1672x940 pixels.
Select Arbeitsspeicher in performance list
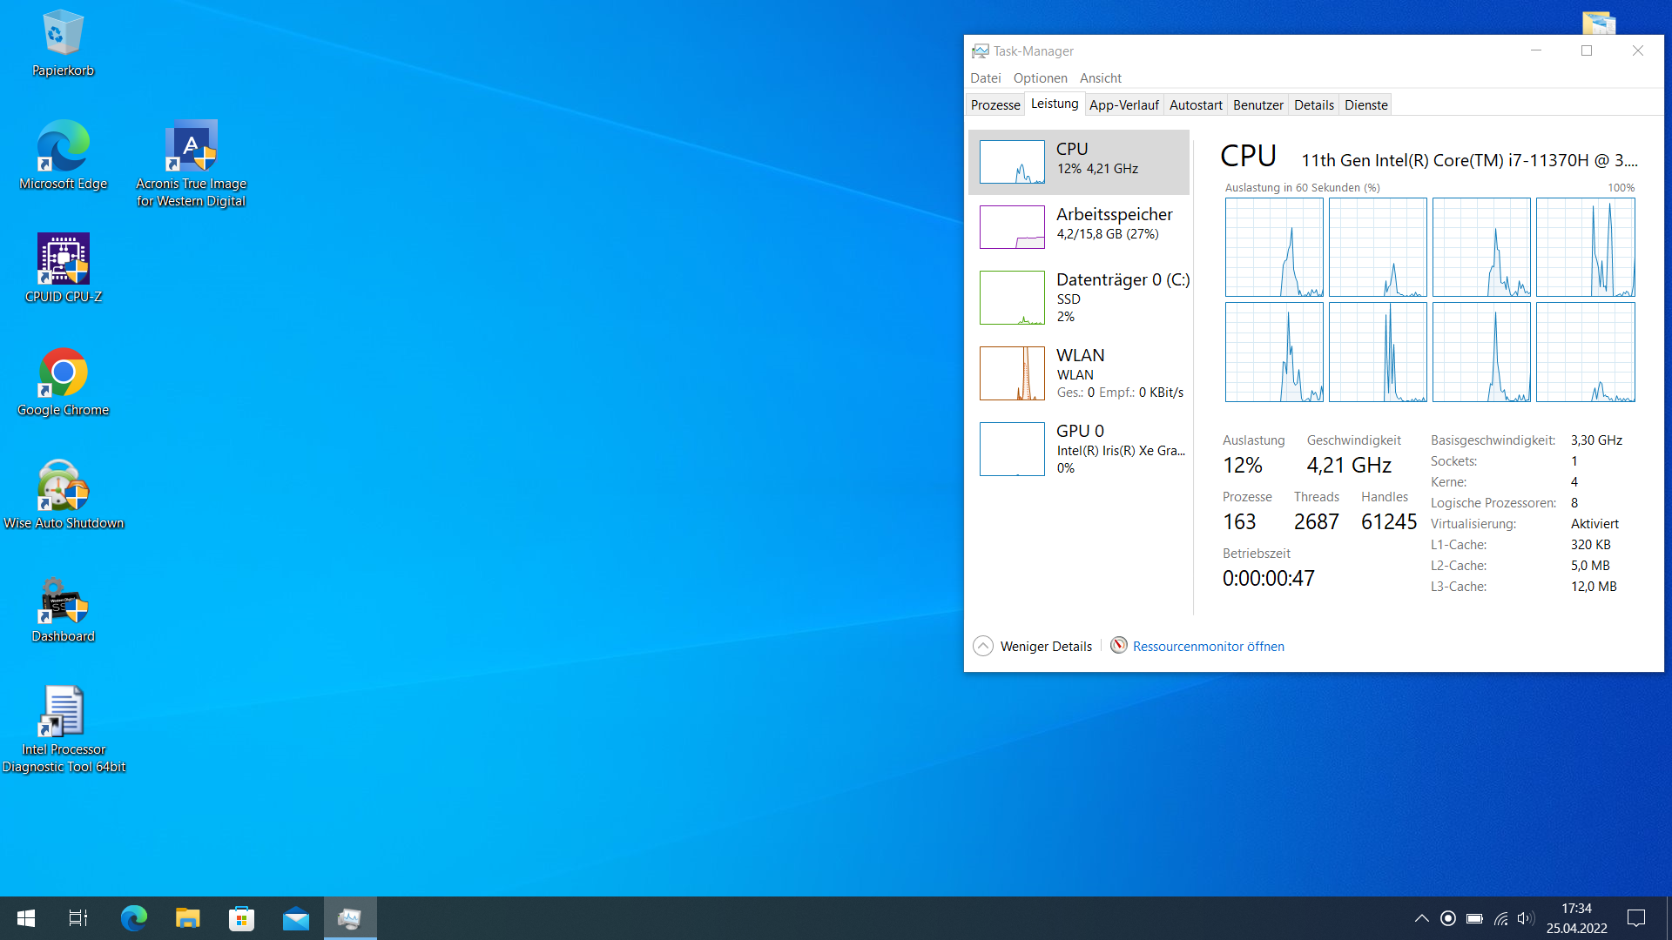[1079, 226]
